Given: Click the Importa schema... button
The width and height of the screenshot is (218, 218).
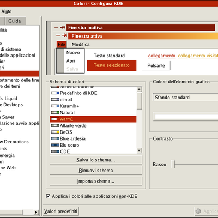Looking at the screenshot, I should click(96, 181).
